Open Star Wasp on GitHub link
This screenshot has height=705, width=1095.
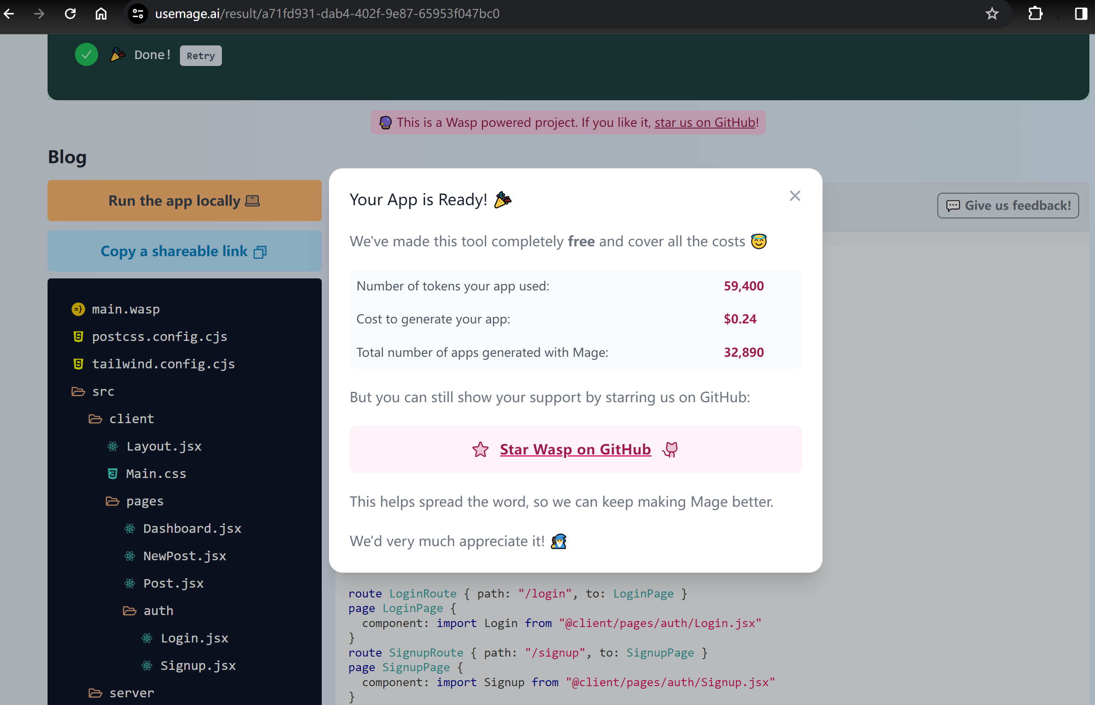click(575, 450)
